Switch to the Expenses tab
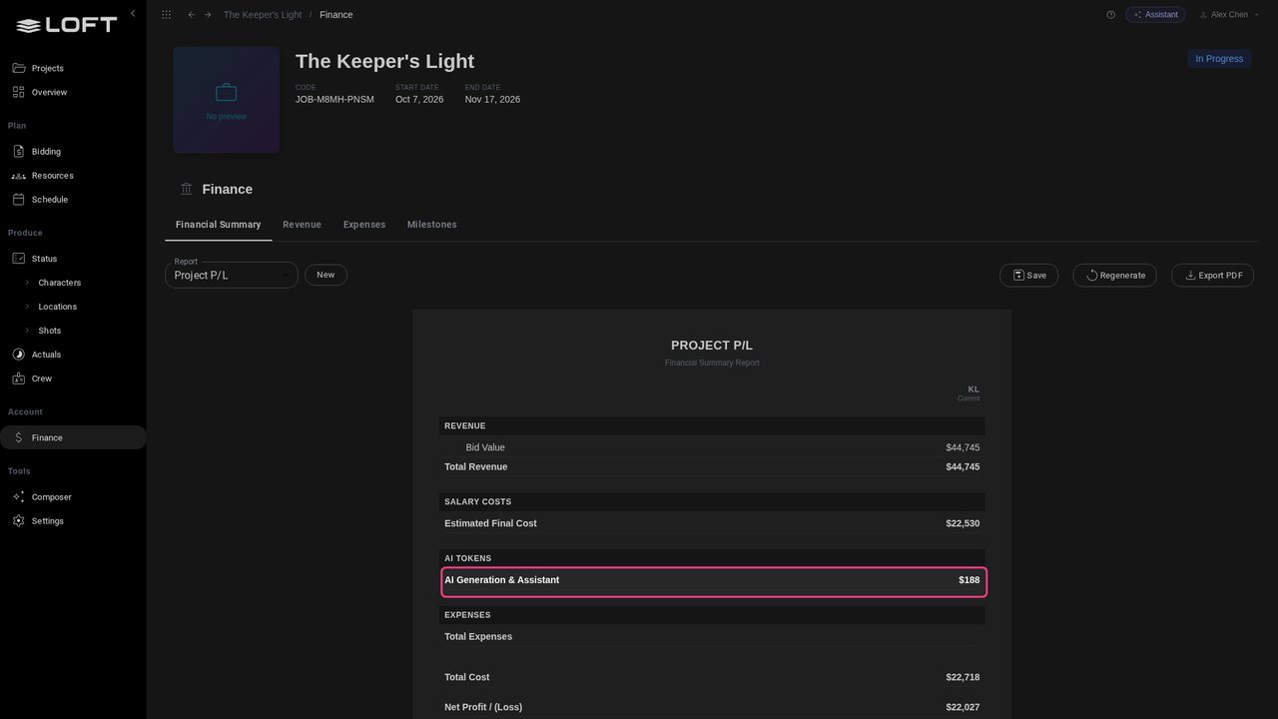This screenshot has height=719, width=1278. 364,225
